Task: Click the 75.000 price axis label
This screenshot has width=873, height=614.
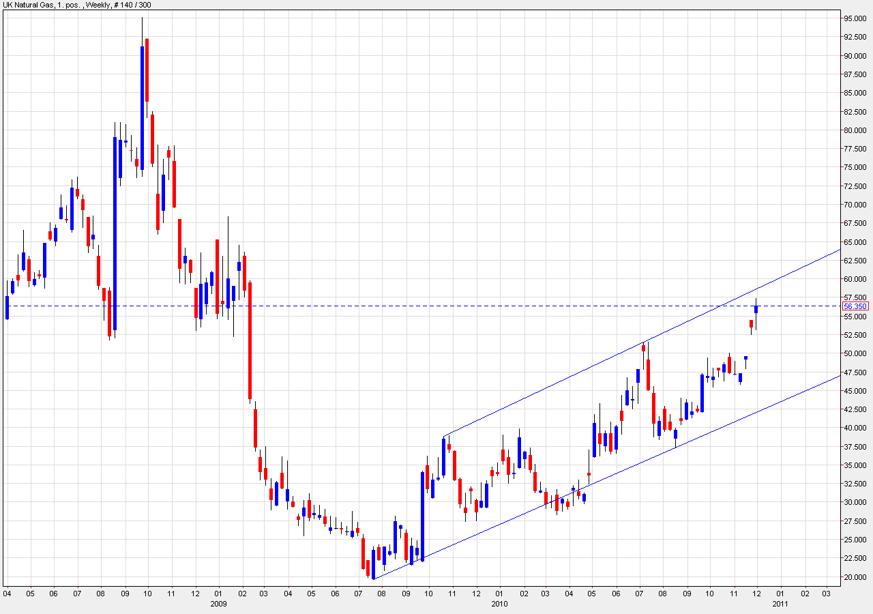Action: pyautogui.click(x=854, y=167)
